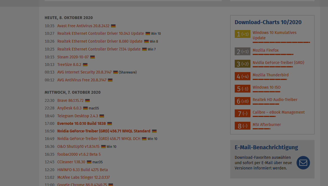328x186 pixels.
Task: Open foobar2000 v1.6.2 Beta 5 entry
Action: (79, 154)
